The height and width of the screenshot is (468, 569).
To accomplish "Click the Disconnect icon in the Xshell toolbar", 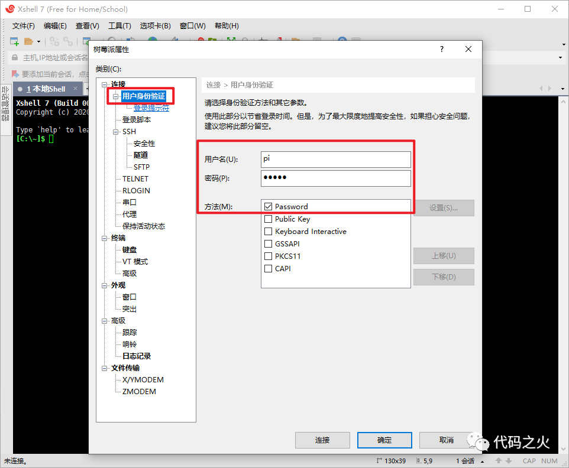I will coord(54,42).
